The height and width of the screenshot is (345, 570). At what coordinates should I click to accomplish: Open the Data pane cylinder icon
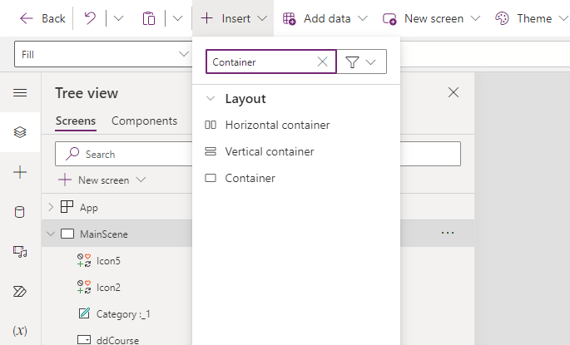(20, 212)
